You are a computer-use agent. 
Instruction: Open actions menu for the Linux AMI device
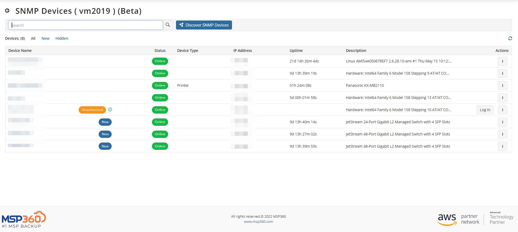click(x=502, y=61)
